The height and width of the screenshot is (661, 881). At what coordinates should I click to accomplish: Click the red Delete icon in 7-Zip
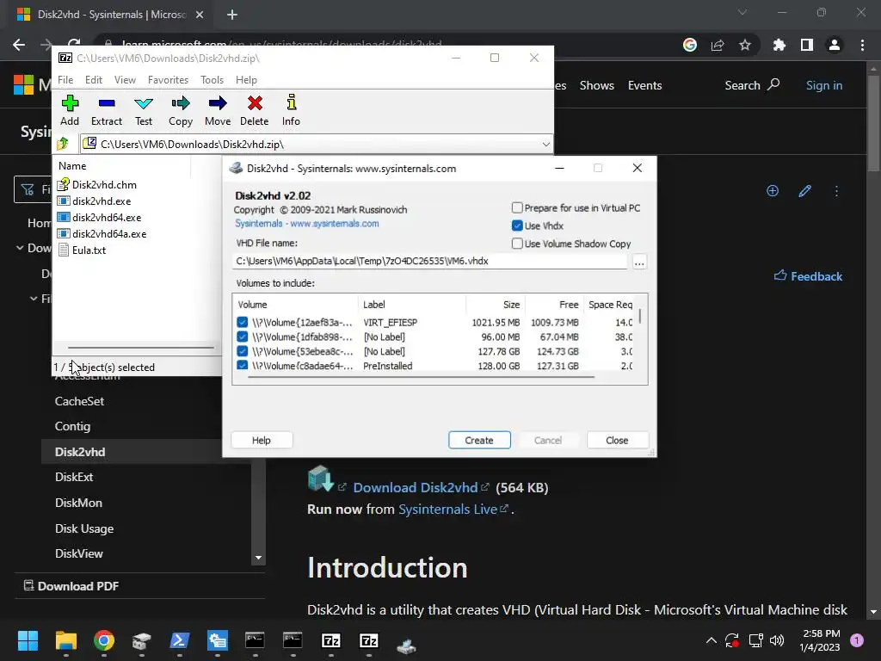coord(255,110)
